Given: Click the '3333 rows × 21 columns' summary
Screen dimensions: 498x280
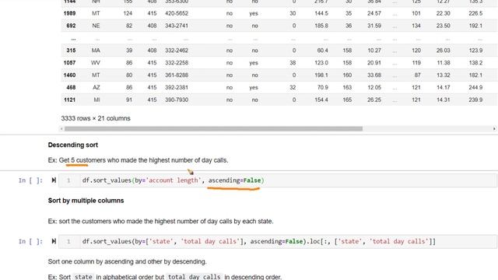Looking at the screenshot, I should tap(96, 118).
